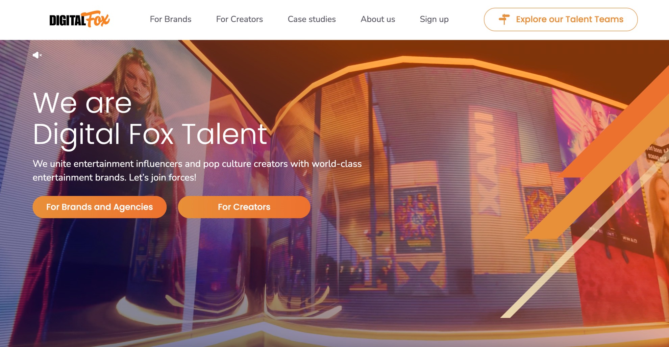The image size is (669, 347).
Task: Open the For Brands menu item
Action: click(x=171, y=19)
